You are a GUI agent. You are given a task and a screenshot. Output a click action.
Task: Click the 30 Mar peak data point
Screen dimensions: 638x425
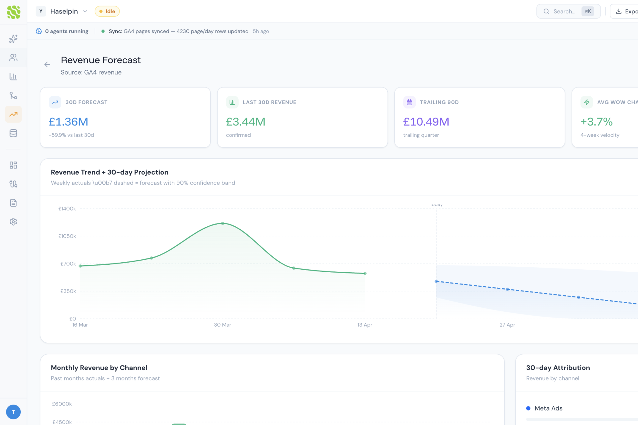click(223, 223)
